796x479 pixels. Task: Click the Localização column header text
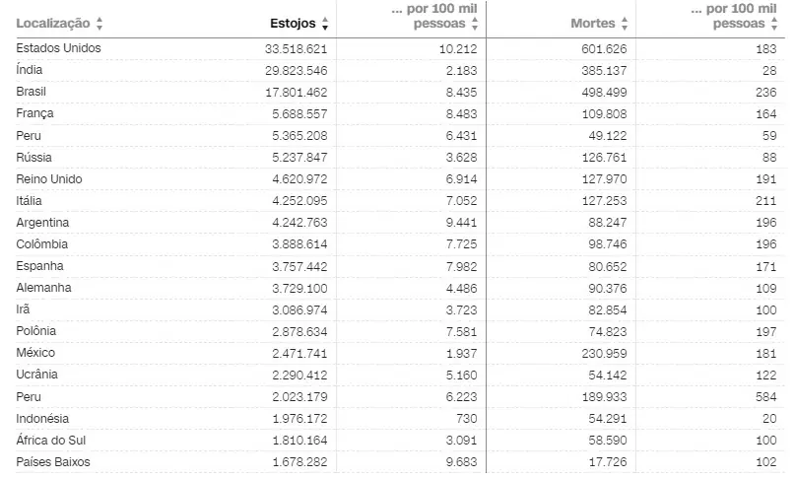(x=53, y=23)
